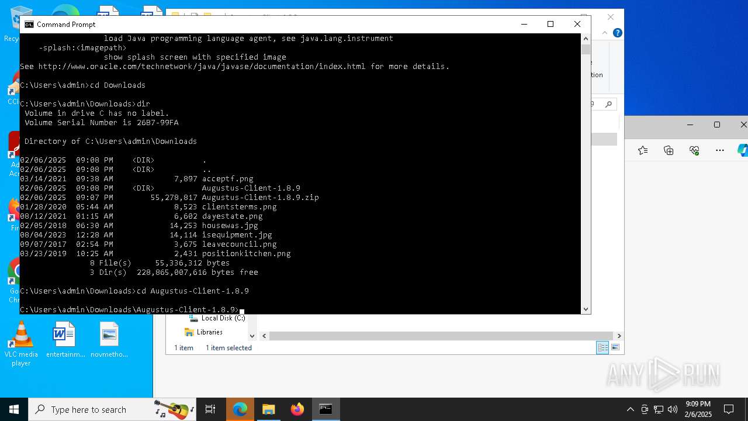Switch File Explorer to details view
The width and height of the screenshot is (748, 421).
(602, 347)
